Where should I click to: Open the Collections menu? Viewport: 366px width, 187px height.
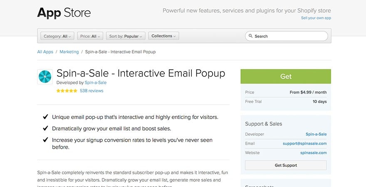click(163, 36)
